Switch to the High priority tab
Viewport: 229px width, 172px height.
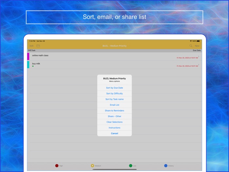(x=59, y=166)
